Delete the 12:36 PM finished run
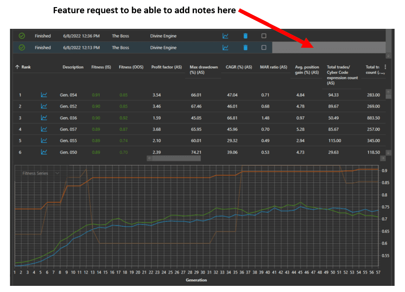405x292 pixels. pyautogui.click(x=245, y=36)
